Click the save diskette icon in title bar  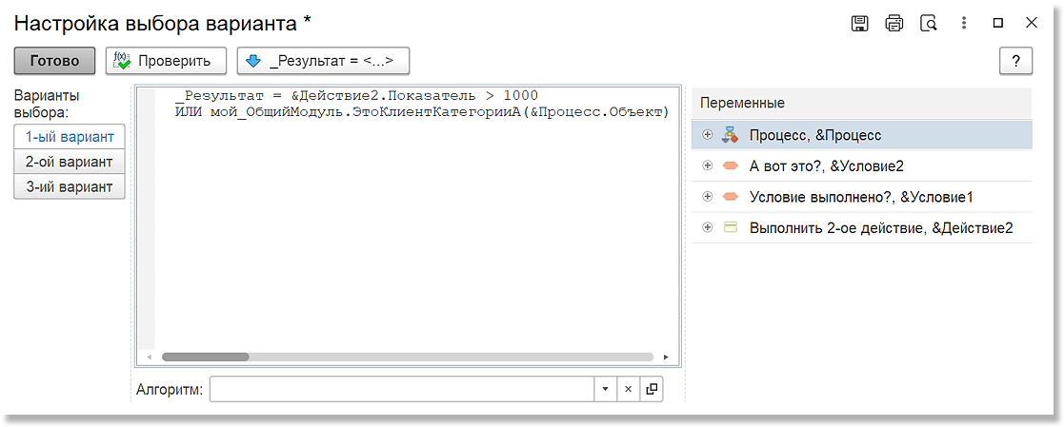click(x=860, y=23)
